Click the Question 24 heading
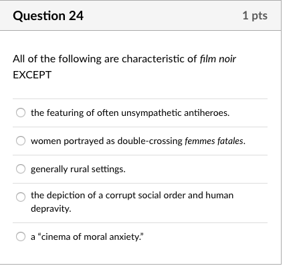The width and height of the screenshot is (307, 270). tap(48, 15)
